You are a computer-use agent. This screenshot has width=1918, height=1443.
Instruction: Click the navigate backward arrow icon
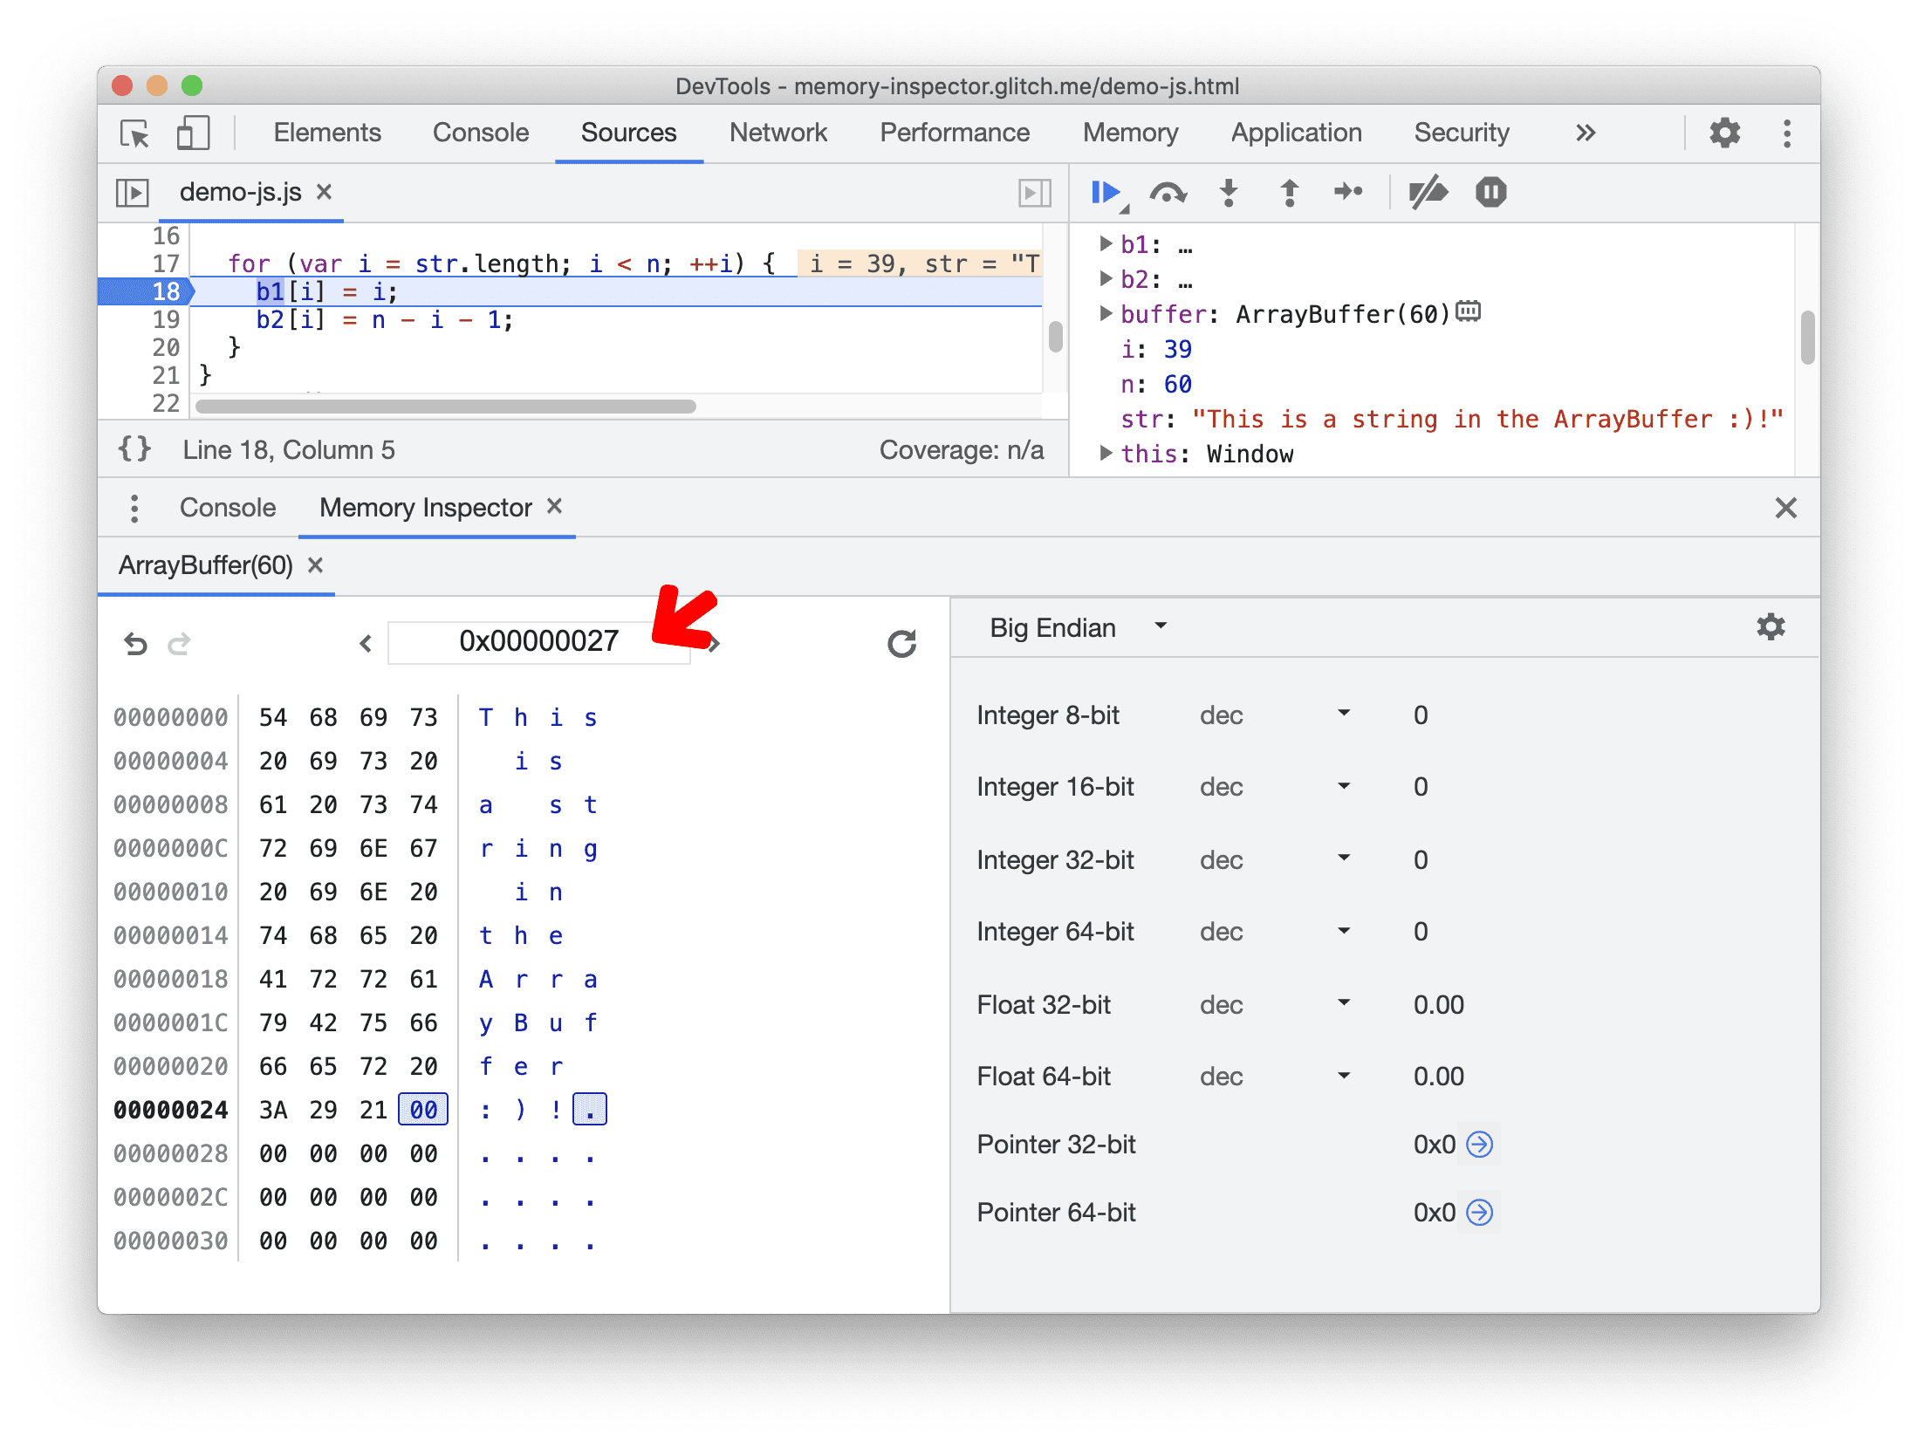364,638
